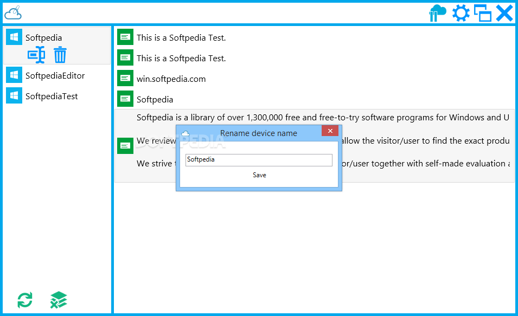Click the Save button in rename dialog
The image size is (518, 316).
(259, 175)
